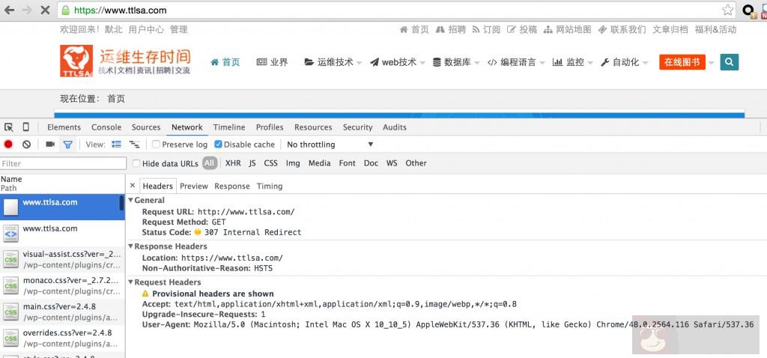The height and width of the screenshot is (358, 767).
Task: Click the site search magnifier button
Action: pos(729,62)
